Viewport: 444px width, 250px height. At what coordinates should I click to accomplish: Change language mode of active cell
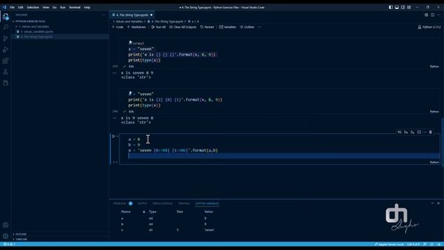[434, 162]
